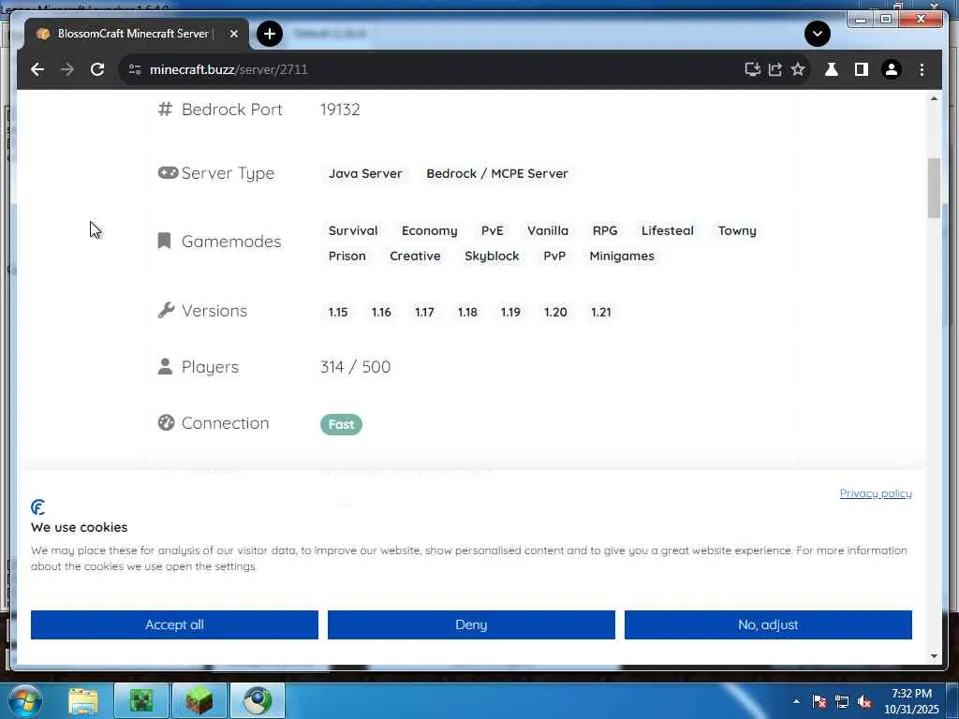Click the Java Server tag

365,173
